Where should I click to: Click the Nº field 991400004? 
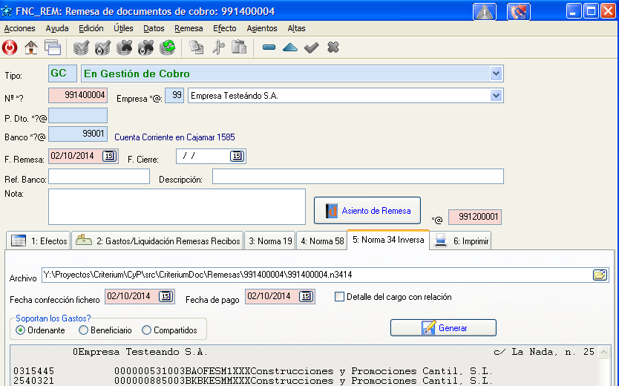(x=78, y=96)
